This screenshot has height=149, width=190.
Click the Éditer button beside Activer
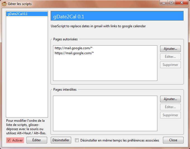click(37, 140)
